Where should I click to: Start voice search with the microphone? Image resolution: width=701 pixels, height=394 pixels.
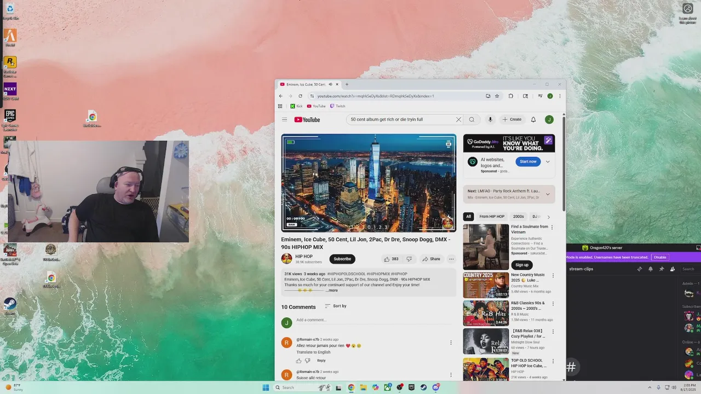click(490, 119)
